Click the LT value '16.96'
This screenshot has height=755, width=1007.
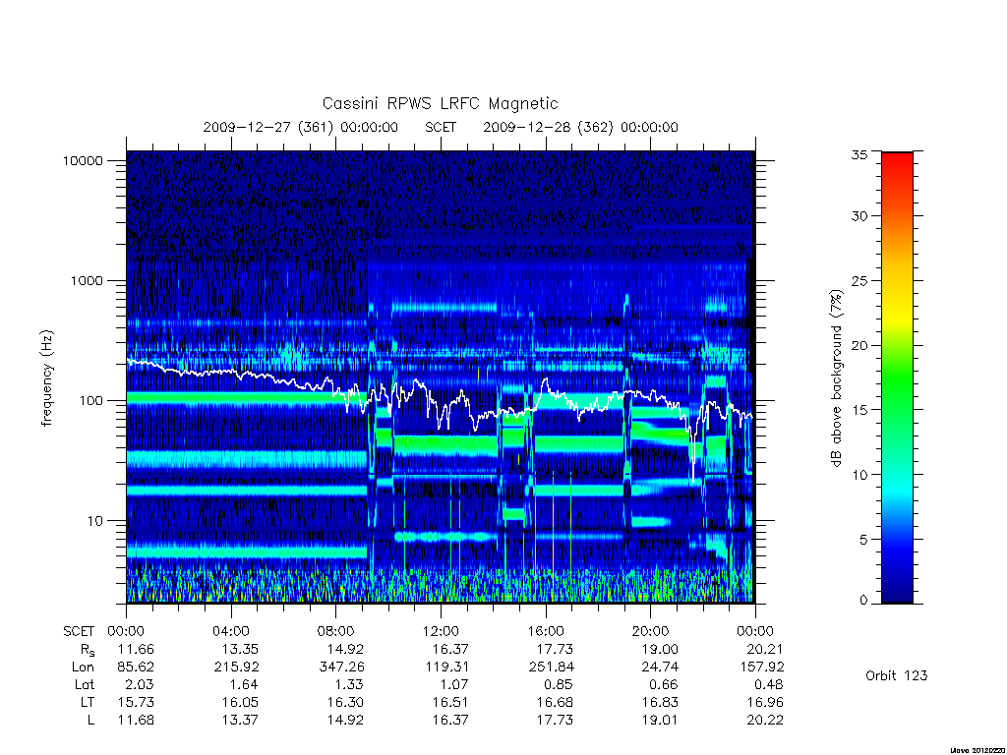[x=765, y=702]
